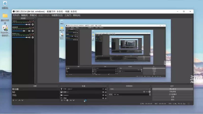203x114 pixels.
Task: Remove the selected source with minus icon
Action: 64,100
